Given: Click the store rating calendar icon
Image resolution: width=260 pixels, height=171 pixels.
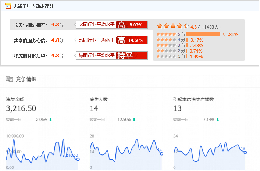Looking at the screenshot, I should click(8, 6).
